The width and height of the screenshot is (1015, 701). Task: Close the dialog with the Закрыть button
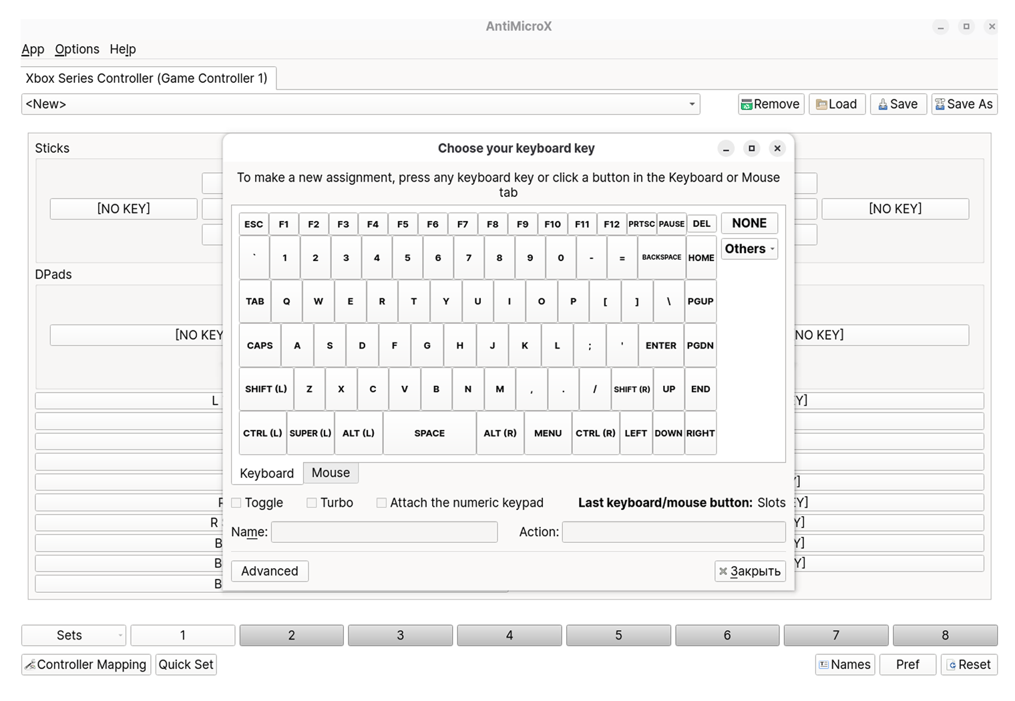coord(750,571)
